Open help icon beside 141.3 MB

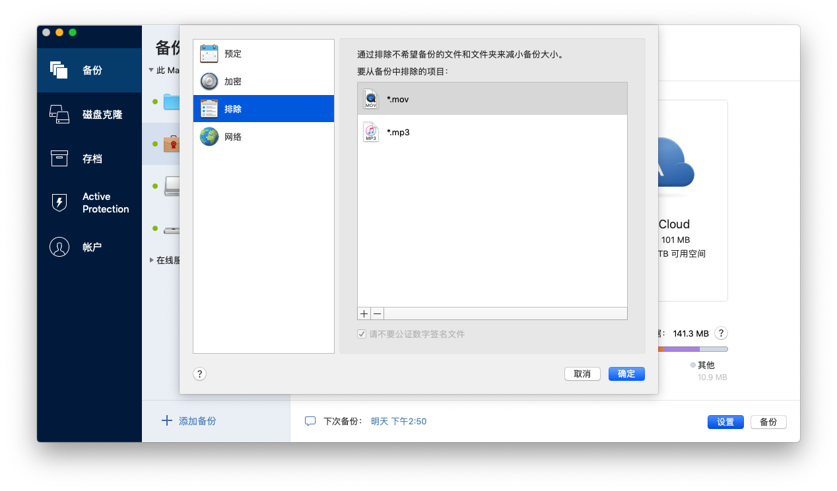click(721, 333)
